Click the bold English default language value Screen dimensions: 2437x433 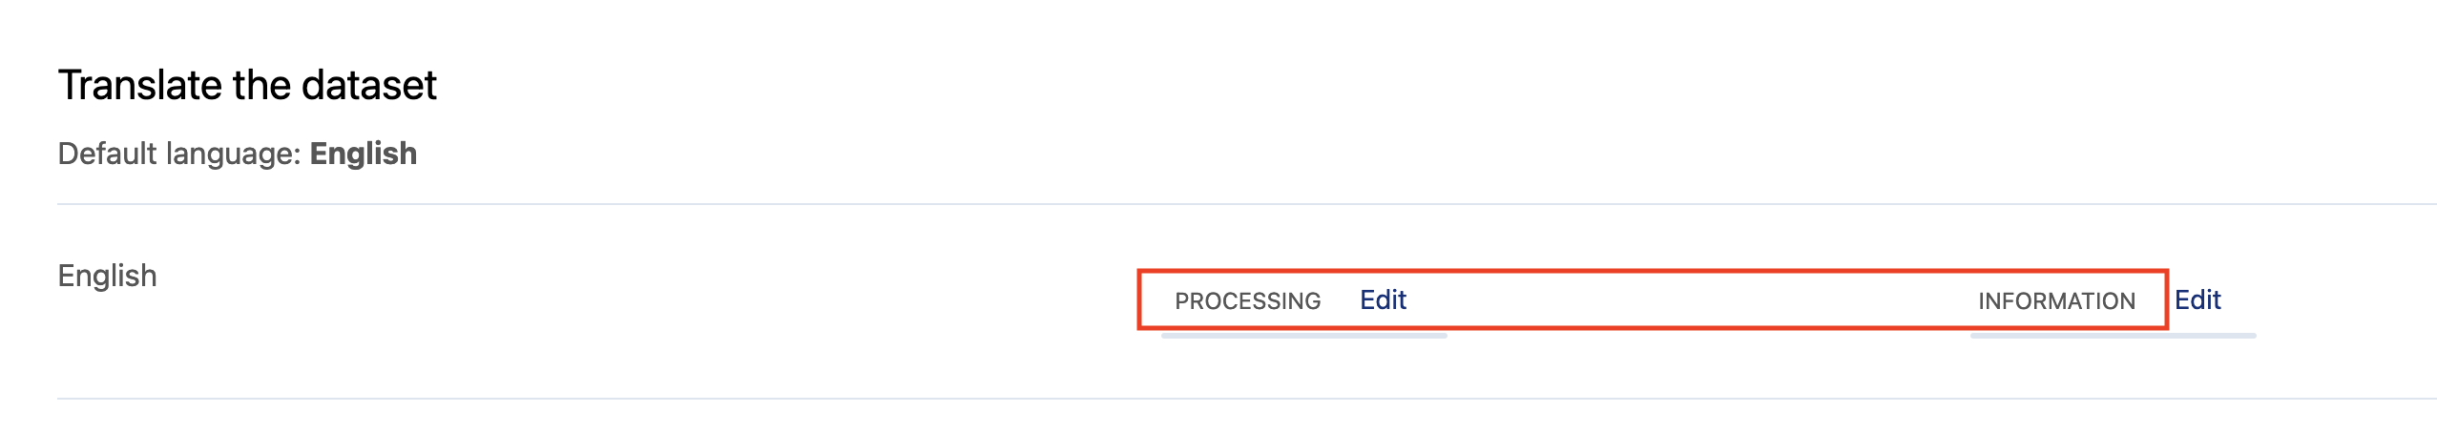363,154
